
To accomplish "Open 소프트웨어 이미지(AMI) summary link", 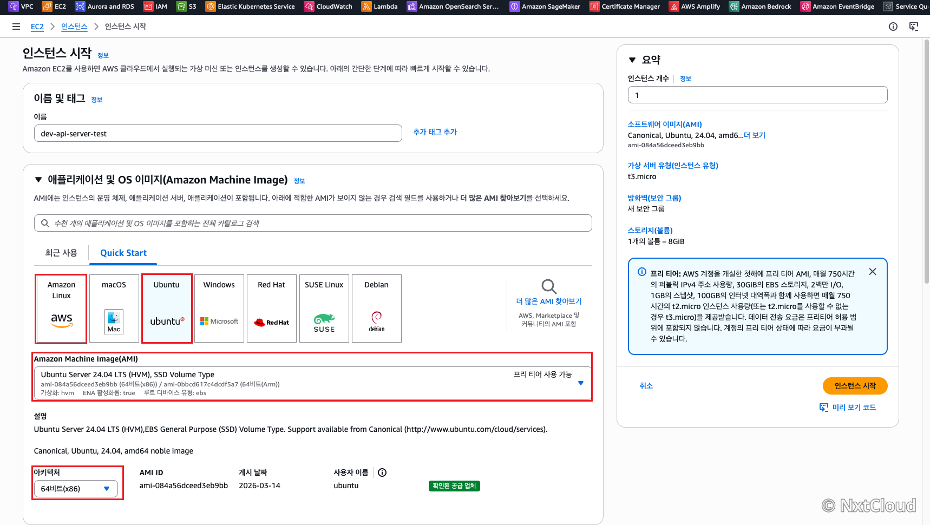I will click(665, 124).
